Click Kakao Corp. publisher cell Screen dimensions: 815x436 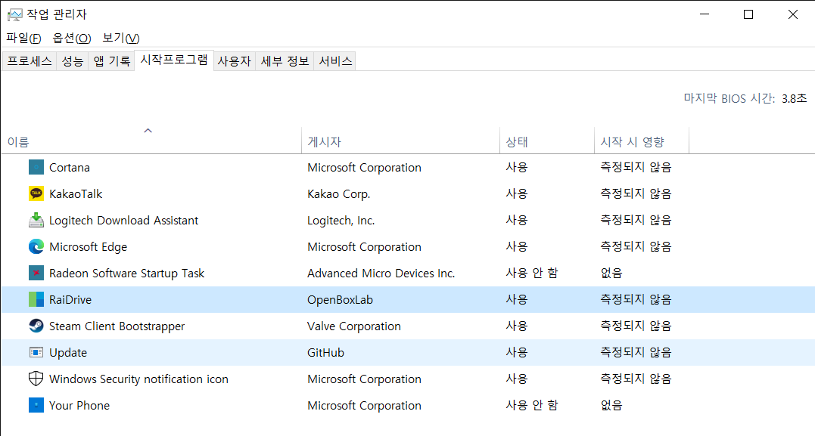click(339, 194)
